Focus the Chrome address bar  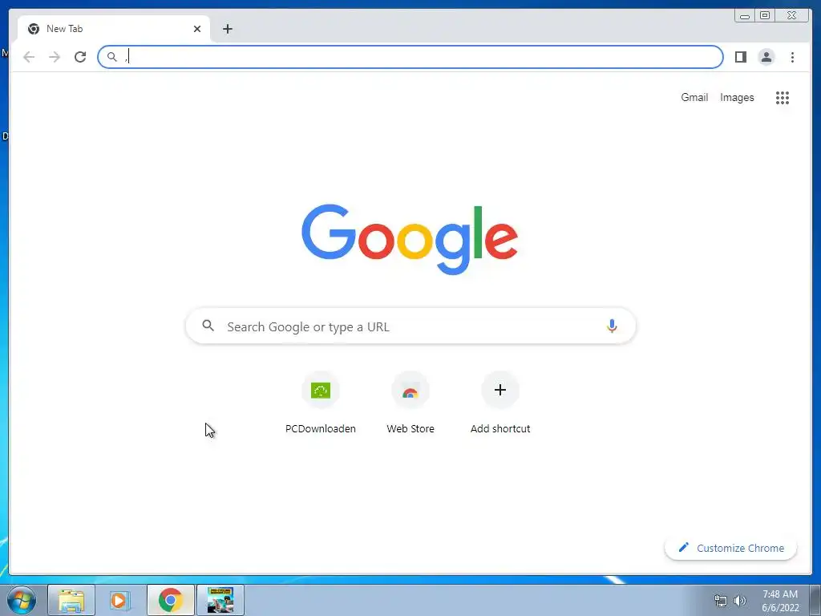click(410, 57)
